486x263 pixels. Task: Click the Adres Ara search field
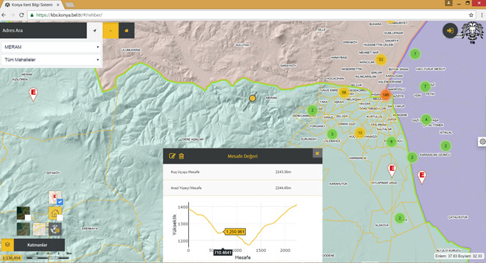click(x=43, y=31)
